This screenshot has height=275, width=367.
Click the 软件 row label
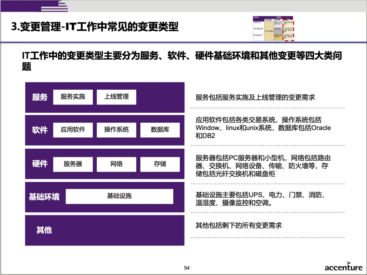click(x=40, y=130)
